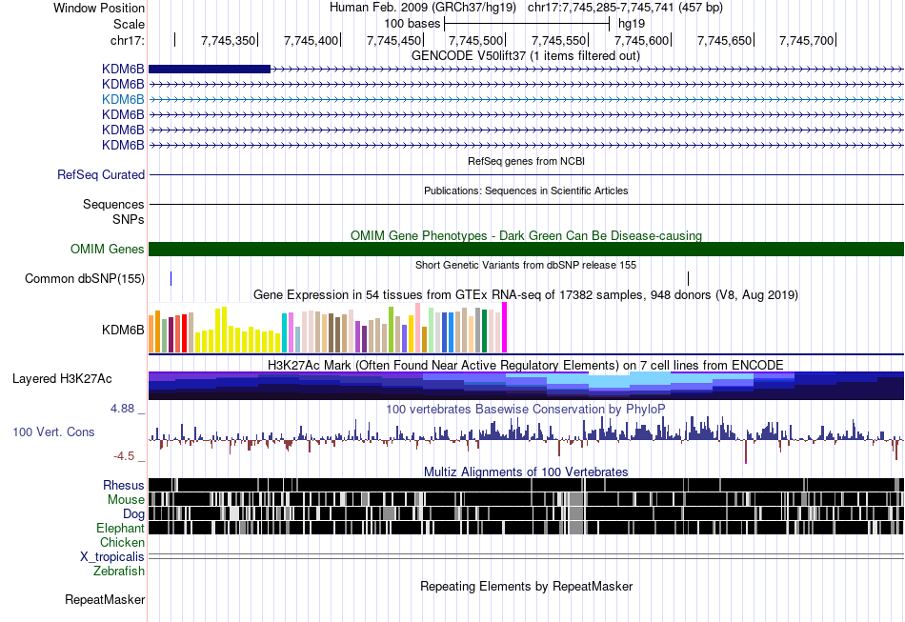Click the chr17: base position label
The height and width of the screenshot is (622, 905).
click(128, 40)
